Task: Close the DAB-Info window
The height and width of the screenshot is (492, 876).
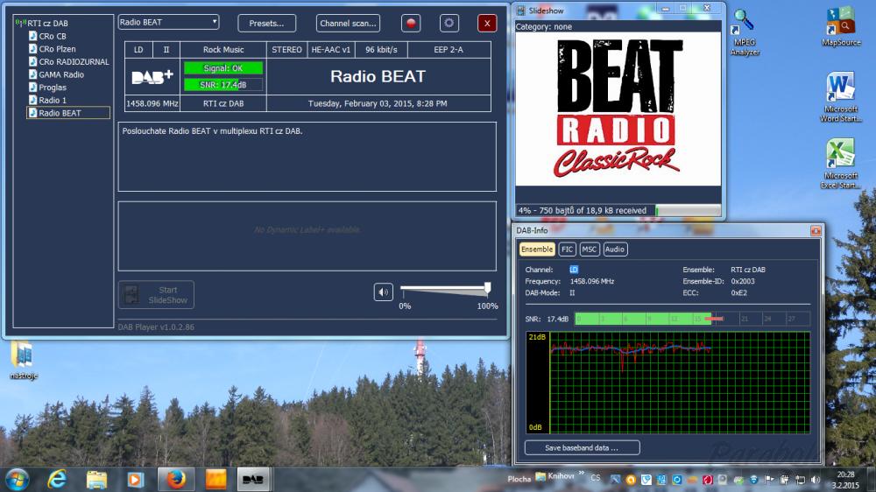Action: point(816,230)
